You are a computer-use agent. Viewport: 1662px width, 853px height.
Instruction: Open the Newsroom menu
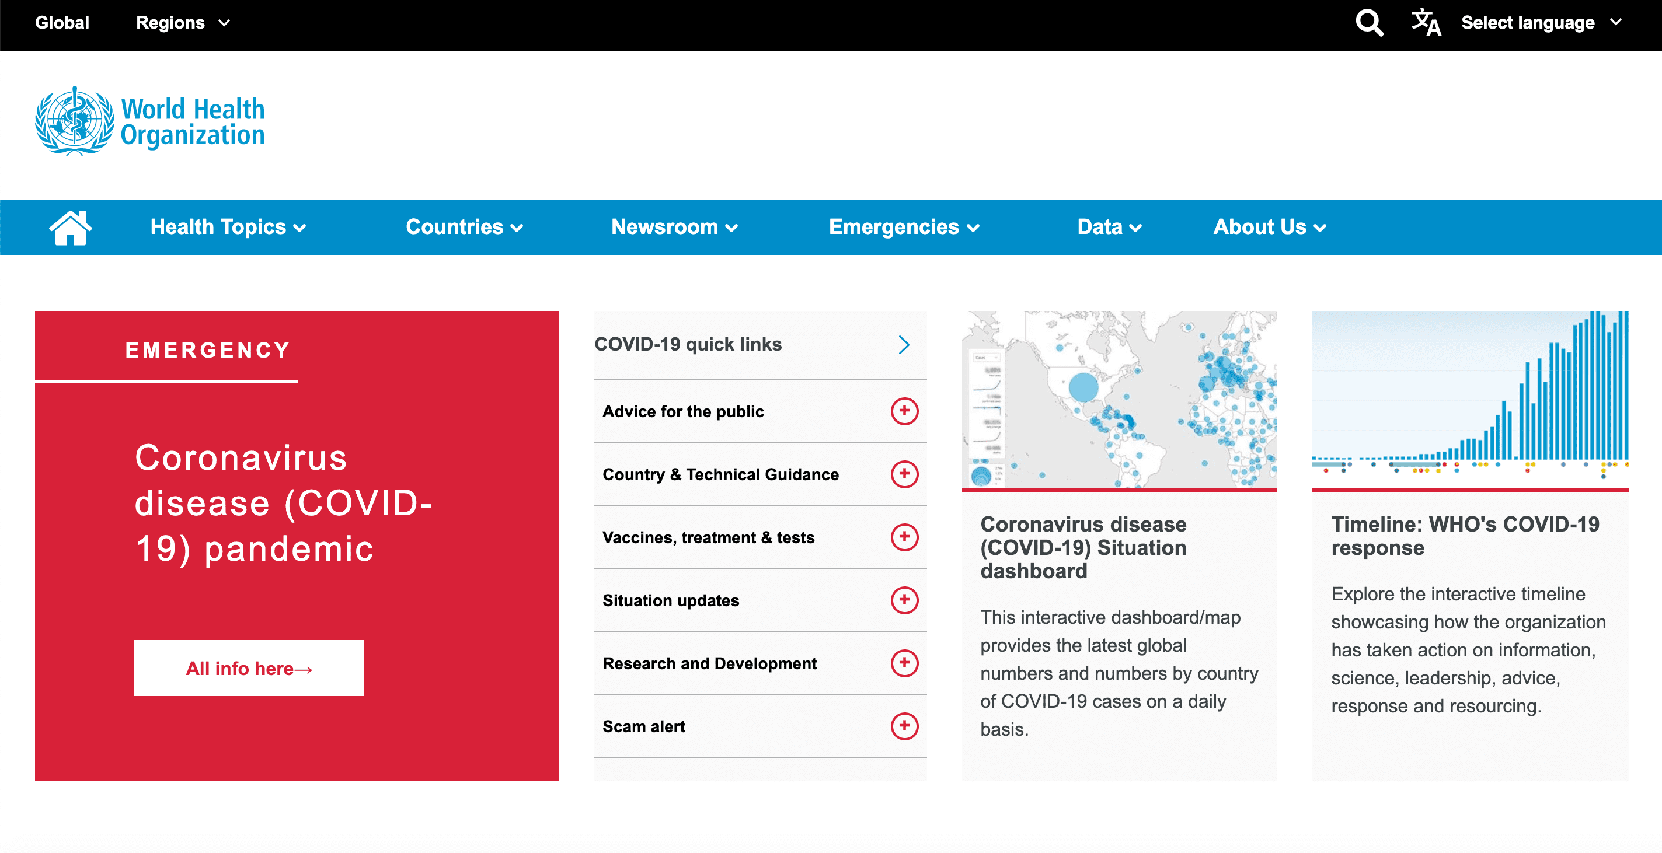674,227
